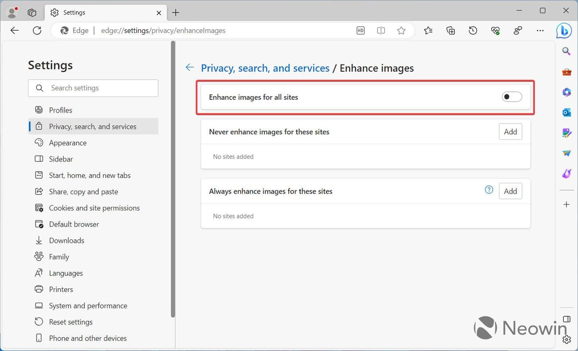The height and width of the screenshot is (351, 578).
Task: Go to the Downloads settings page
Action: [x=66, y=241]
